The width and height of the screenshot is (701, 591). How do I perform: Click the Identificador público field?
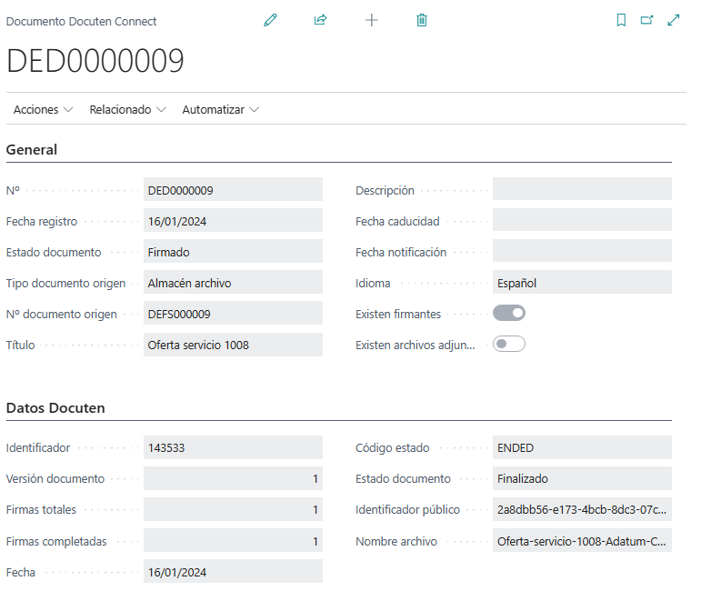(x=582, y=509)
